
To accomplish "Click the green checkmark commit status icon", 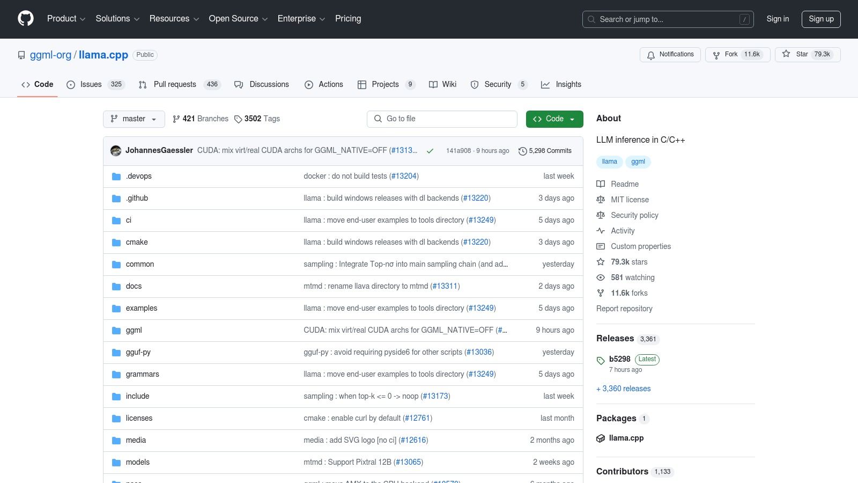I will (430, 151).
